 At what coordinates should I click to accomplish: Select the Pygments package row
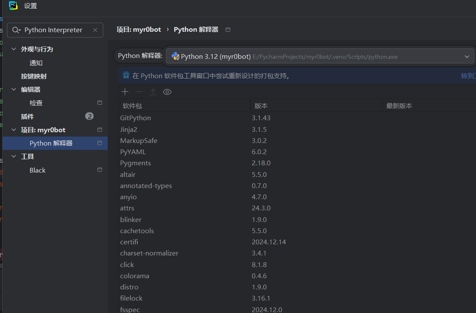(x=297, y=163)
